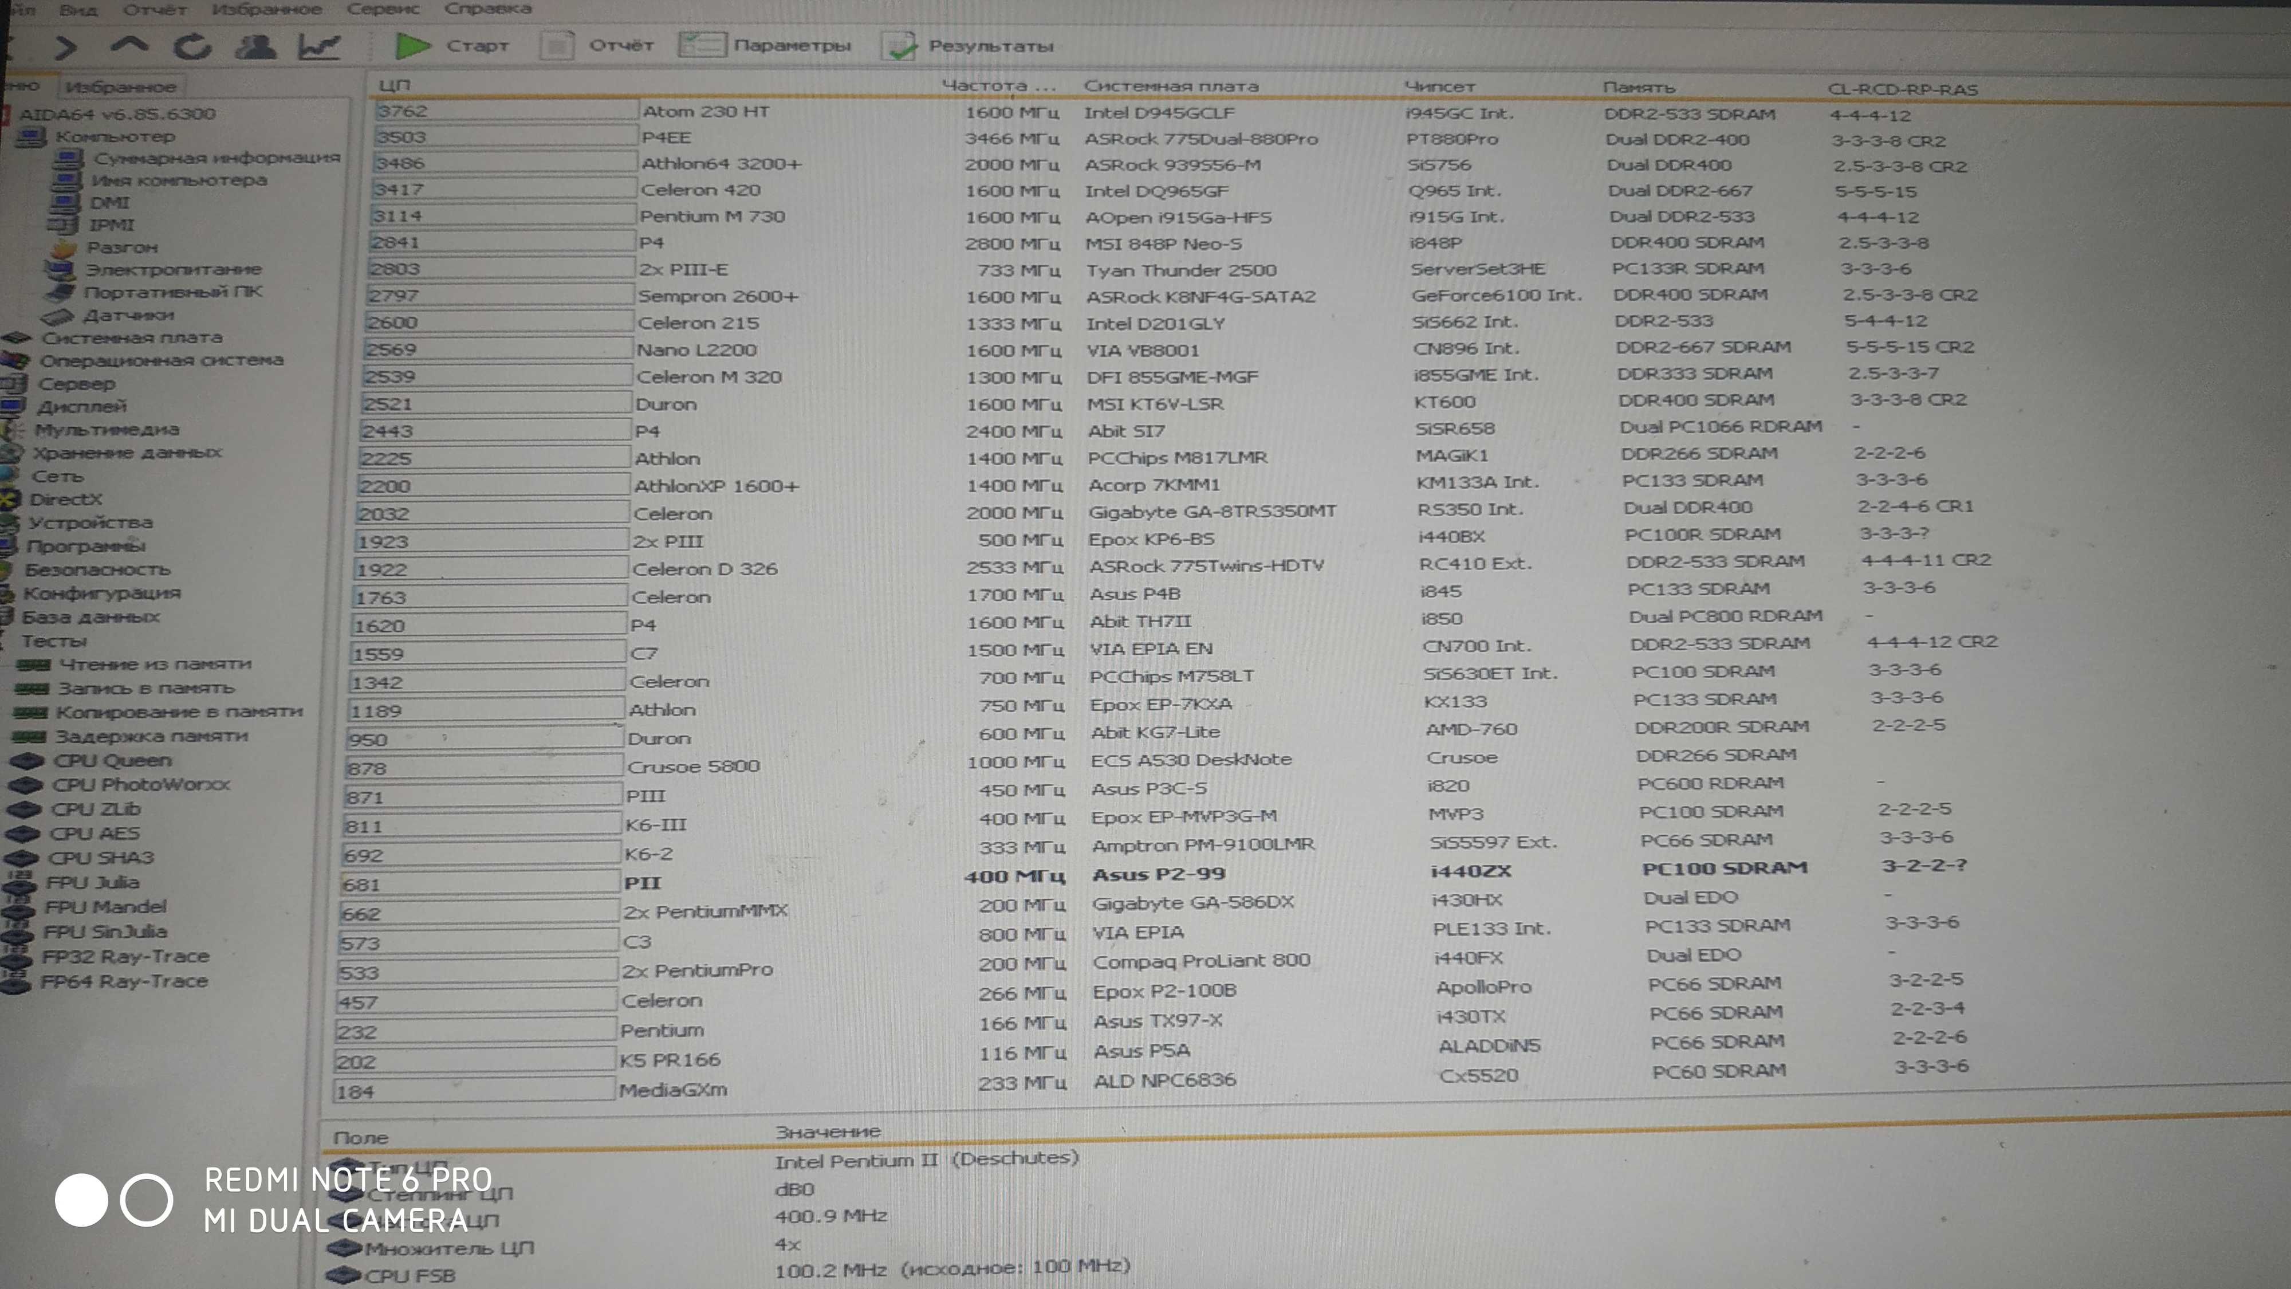This screenshot has width=2291, height=1289.
Task: Open the Справка menu
Action: [487, 9]
